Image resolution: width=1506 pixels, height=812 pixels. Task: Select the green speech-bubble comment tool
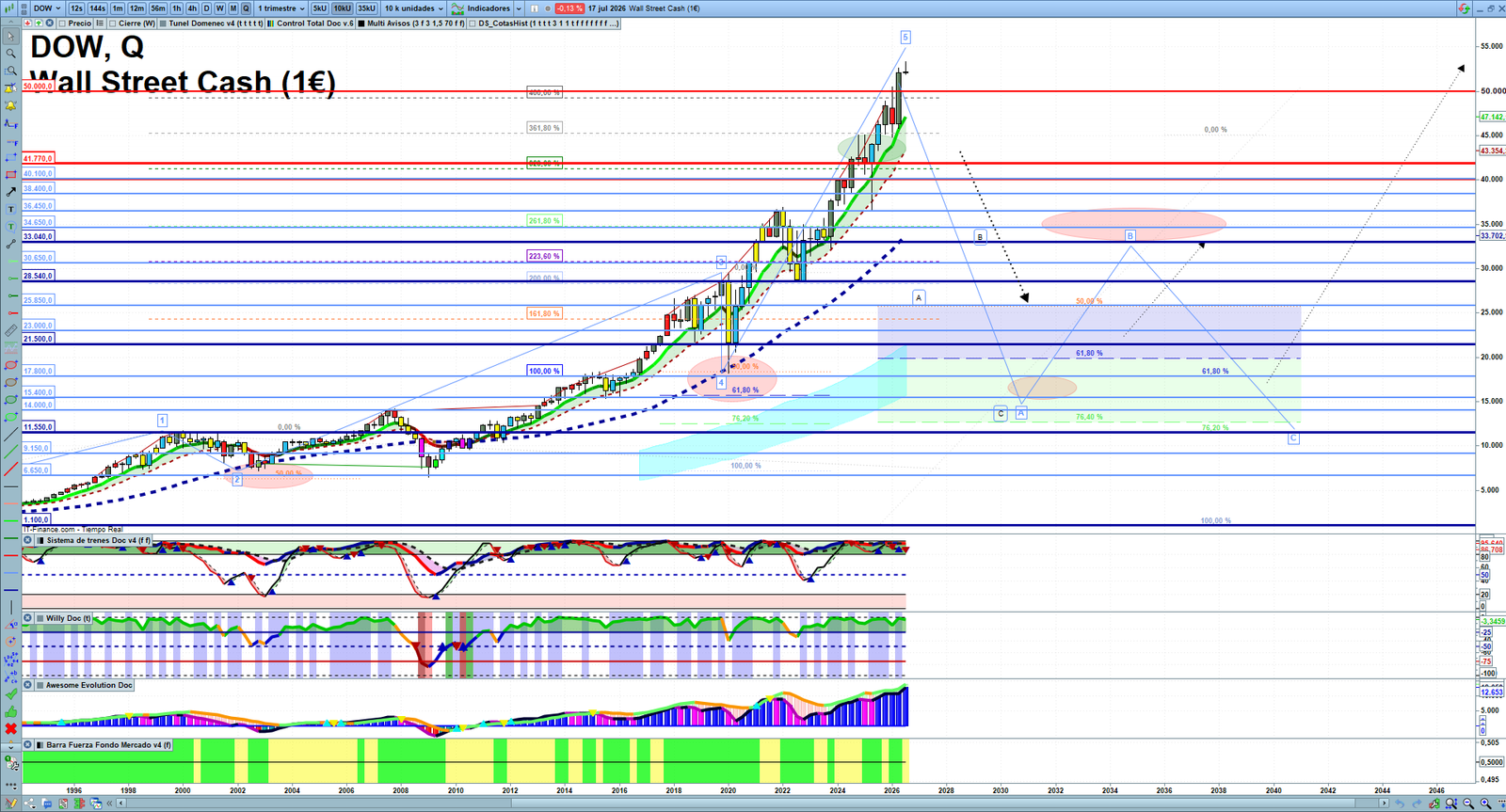(11, 227)
